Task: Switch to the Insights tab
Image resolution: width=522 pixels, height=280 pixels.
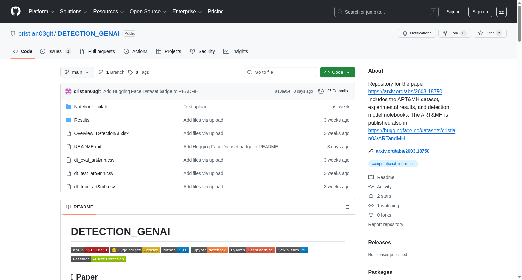Action: 236,51
